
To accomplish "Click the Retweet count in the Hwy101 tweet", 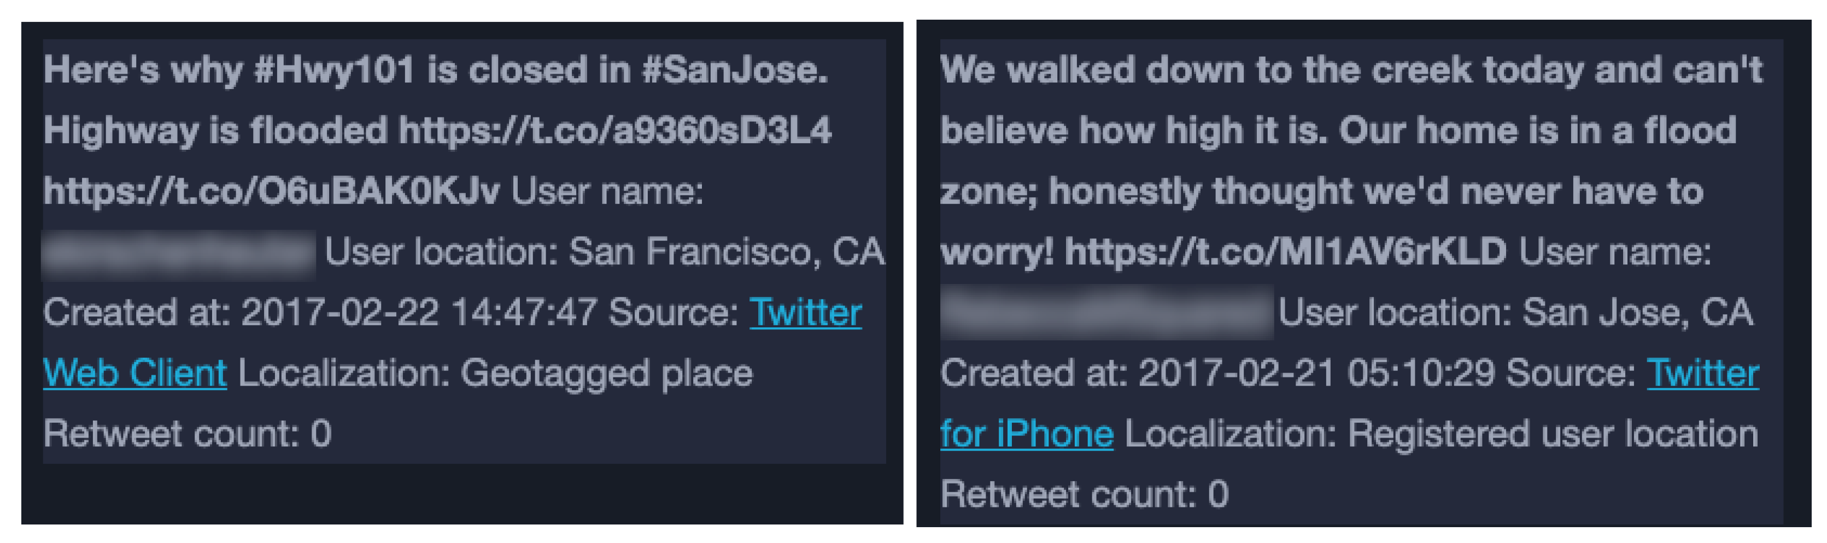I will 188,434.
